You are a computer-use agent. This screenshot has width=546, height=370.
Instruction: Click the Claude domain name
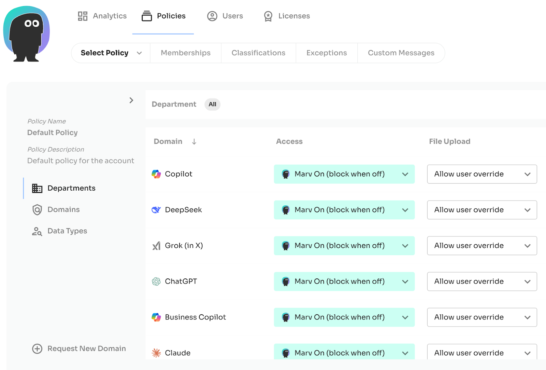[x=177, y=353]
